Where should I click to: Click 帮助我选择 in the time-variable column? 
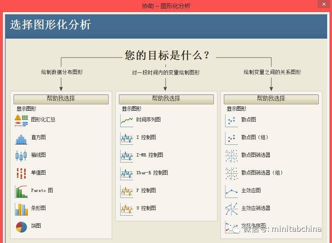pyautogui.click(x=166, y=99)
